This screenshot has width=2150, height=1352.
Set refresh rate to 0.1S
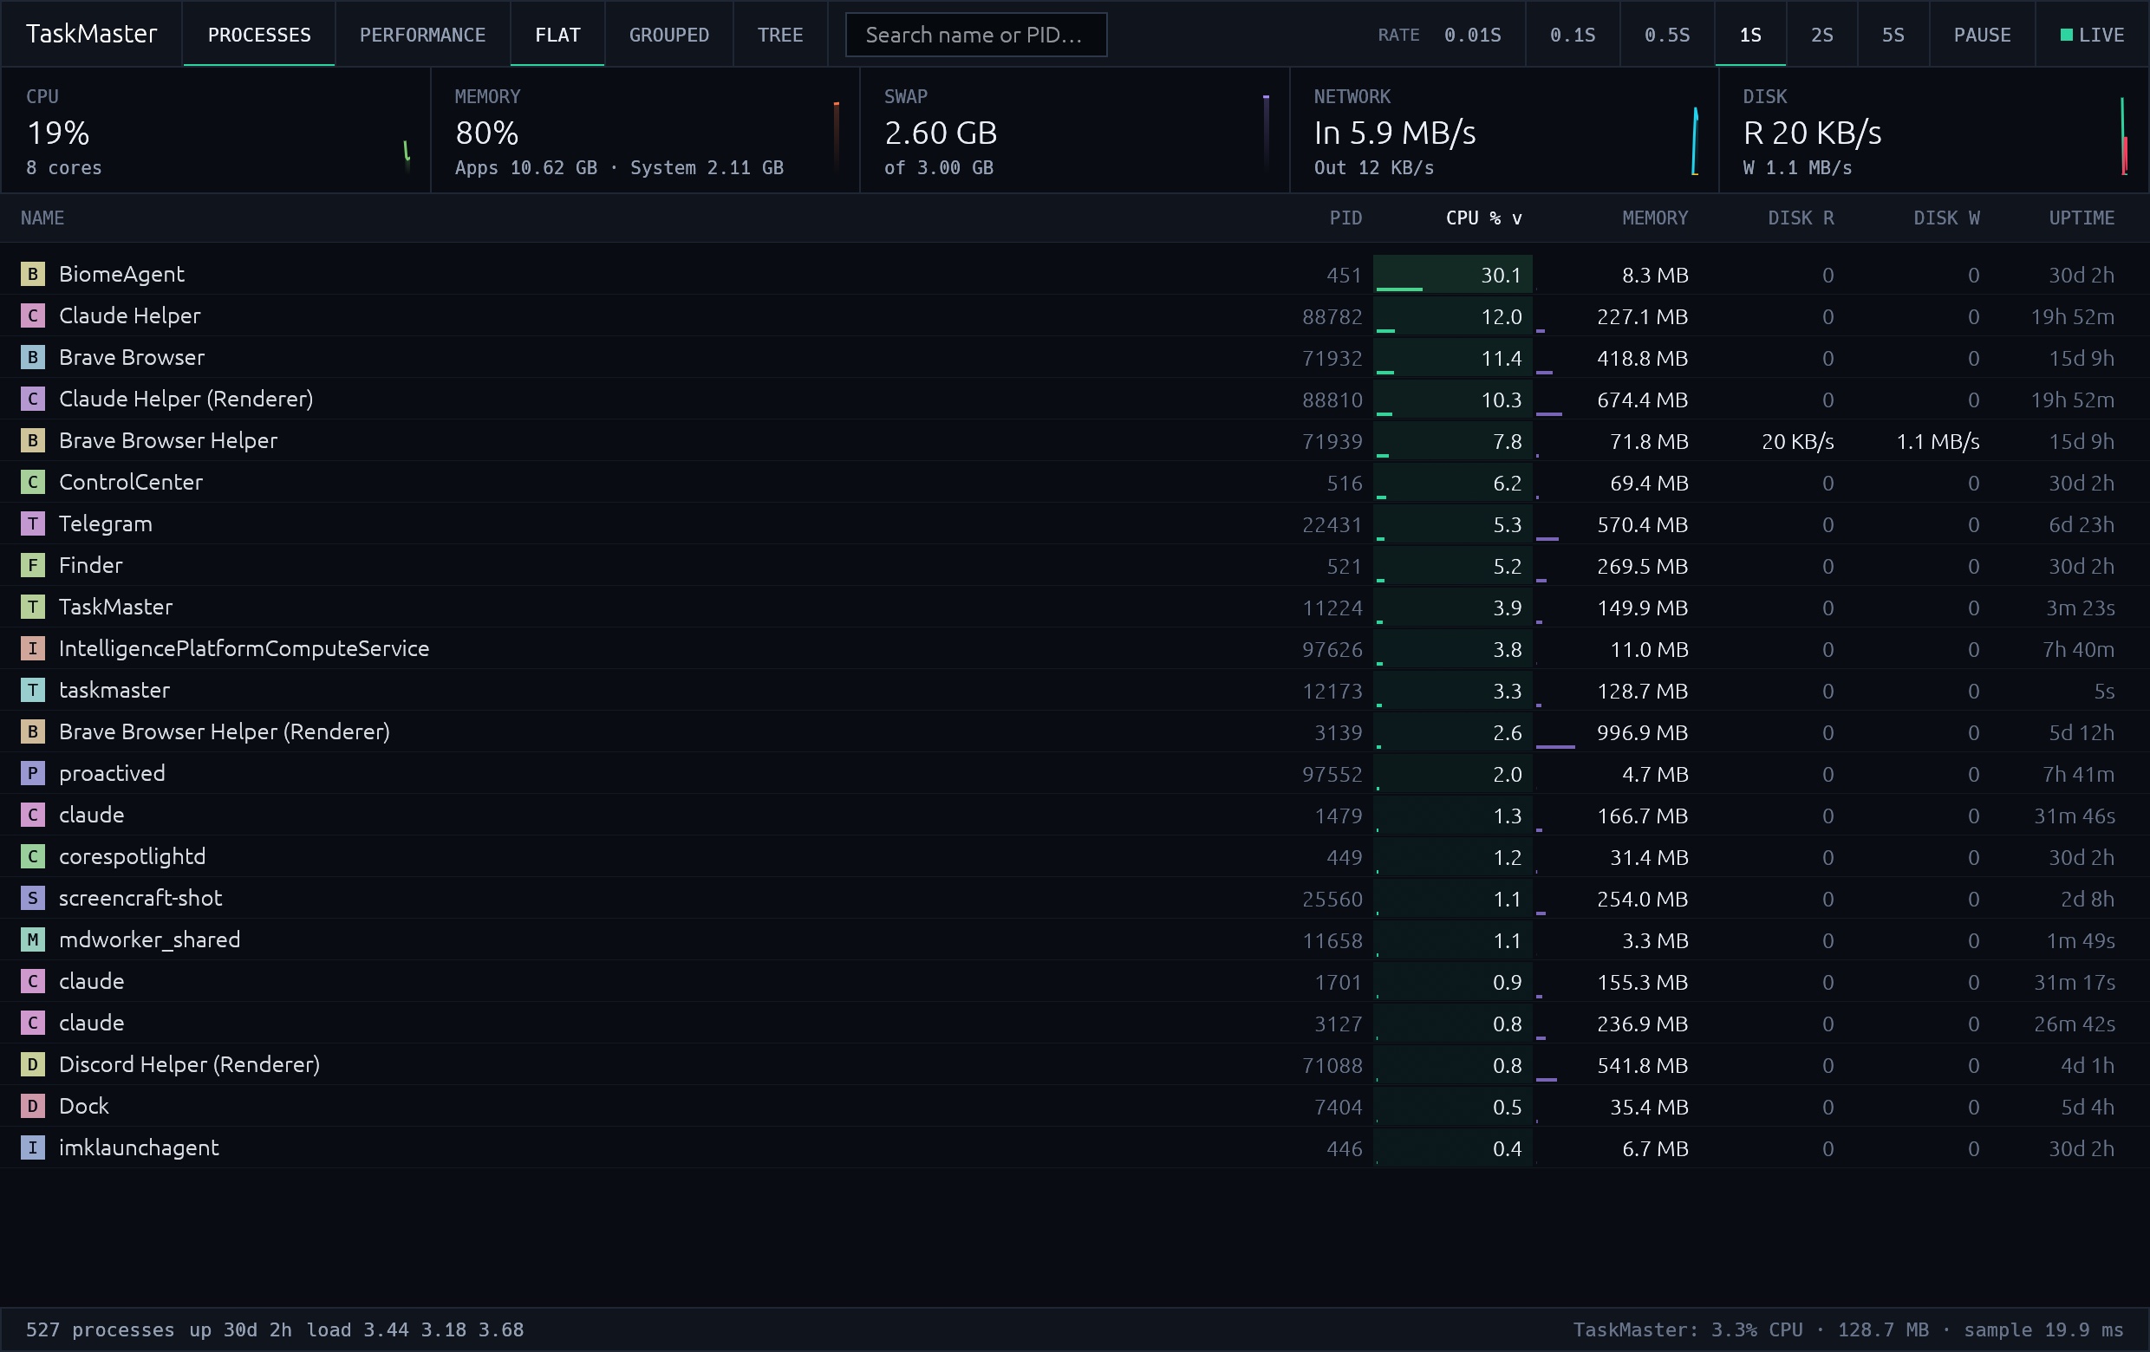tap(1573, 35)
